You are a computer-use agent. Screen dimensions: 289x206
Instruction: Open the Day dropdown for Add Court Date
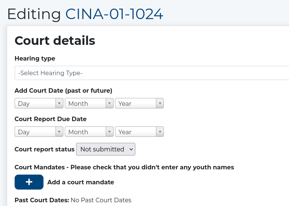[x=39, y=103]
